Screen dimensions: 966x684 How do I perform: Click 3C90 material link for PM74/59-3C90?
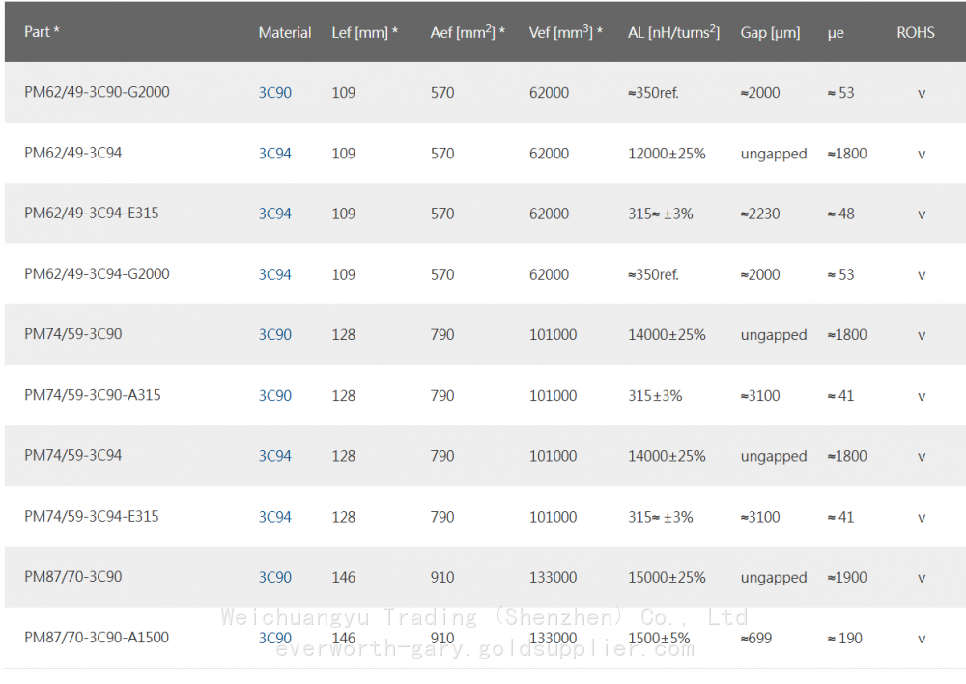pos(274,335)
